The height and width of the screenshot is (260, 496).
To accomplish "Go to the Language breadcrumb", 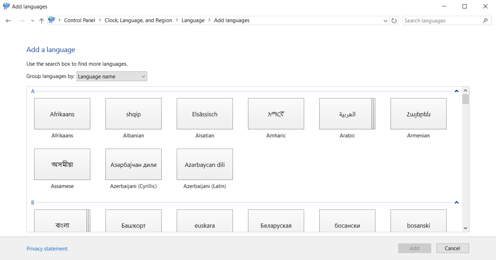I will 193,20.
